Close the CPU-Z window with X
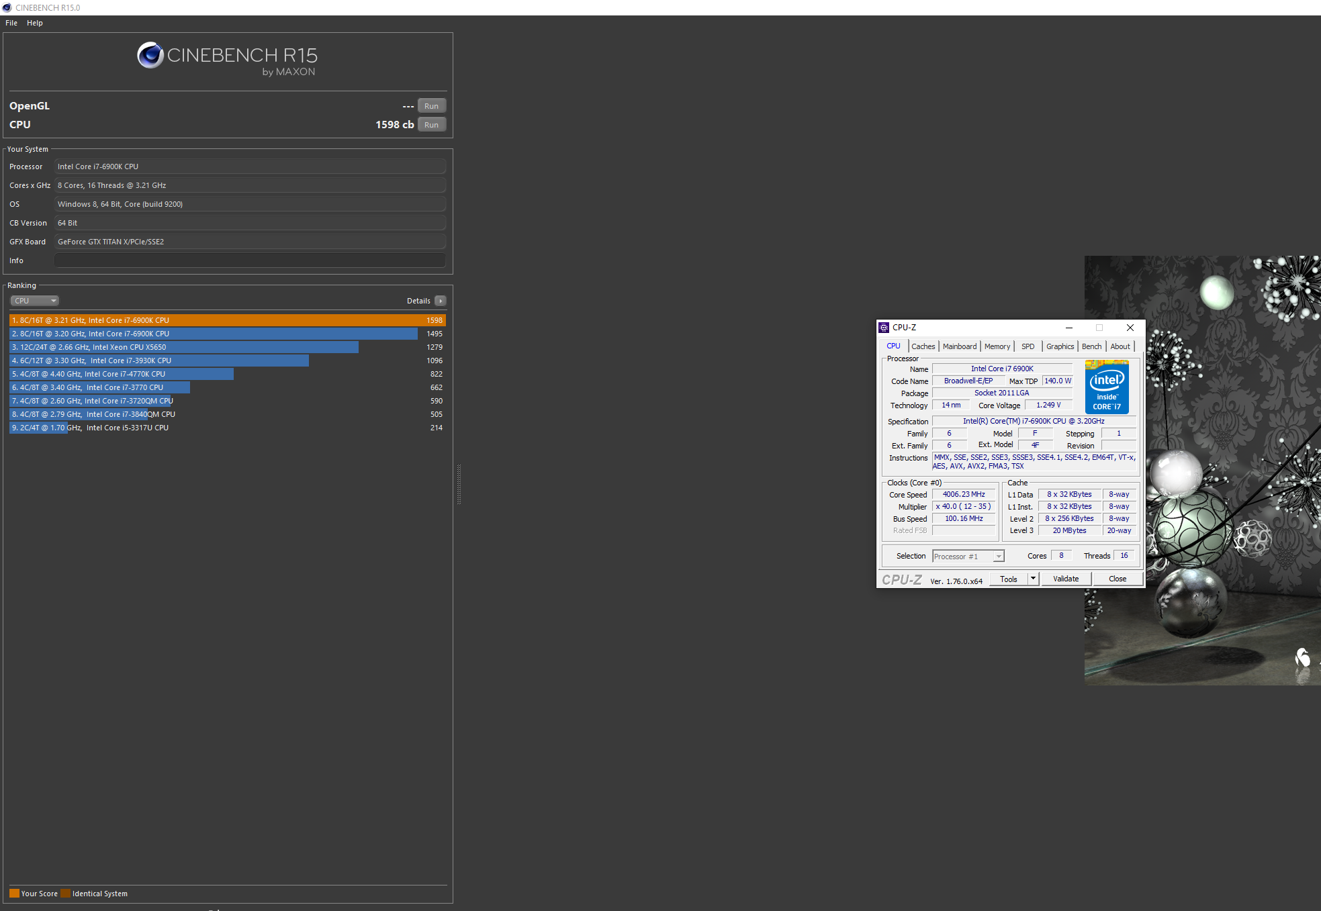 [x=1130, y=328]
